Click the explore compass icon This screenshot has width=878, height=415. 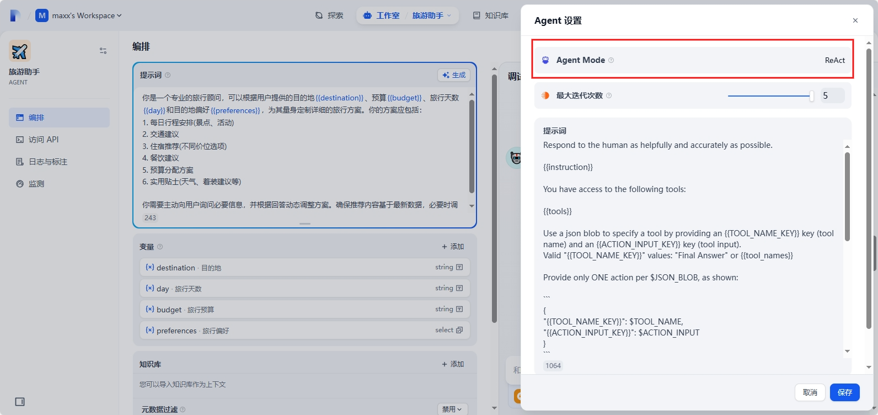pyautogui.click(x=319, y=15)
